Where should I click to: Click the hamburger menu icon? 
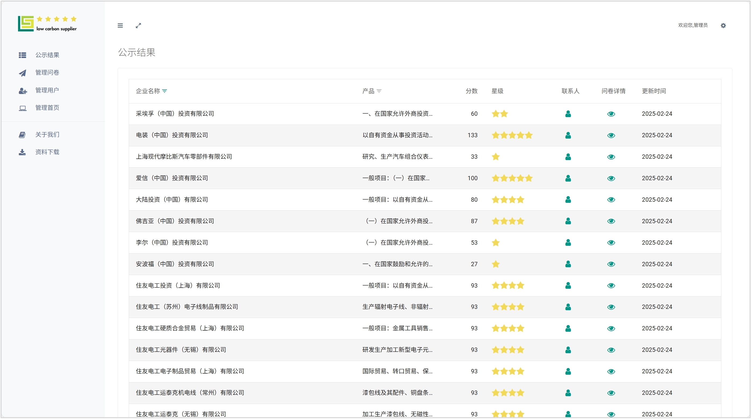(x=120, y=26)
